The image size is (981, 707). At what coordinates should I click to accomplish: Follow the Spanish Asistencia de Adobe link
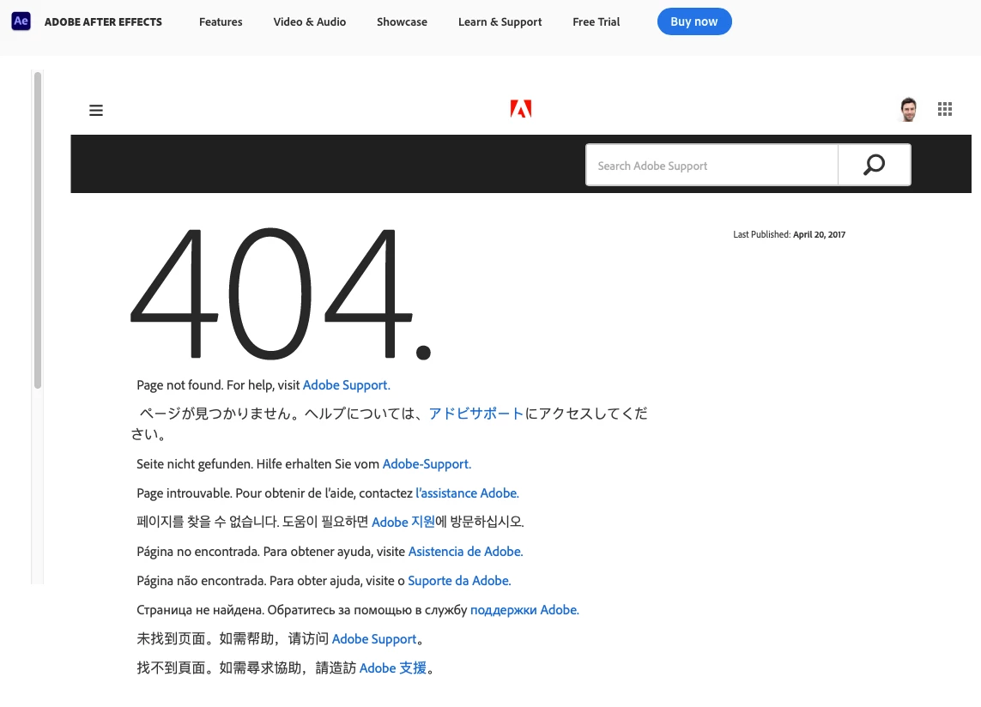pyautogui.click(x=465, y=551)
